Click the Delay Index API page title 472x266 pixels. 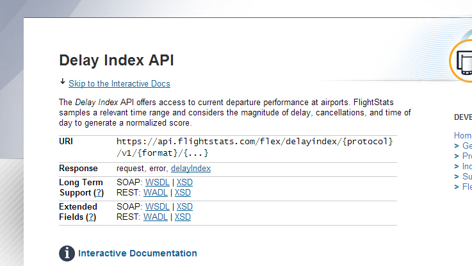117,60
